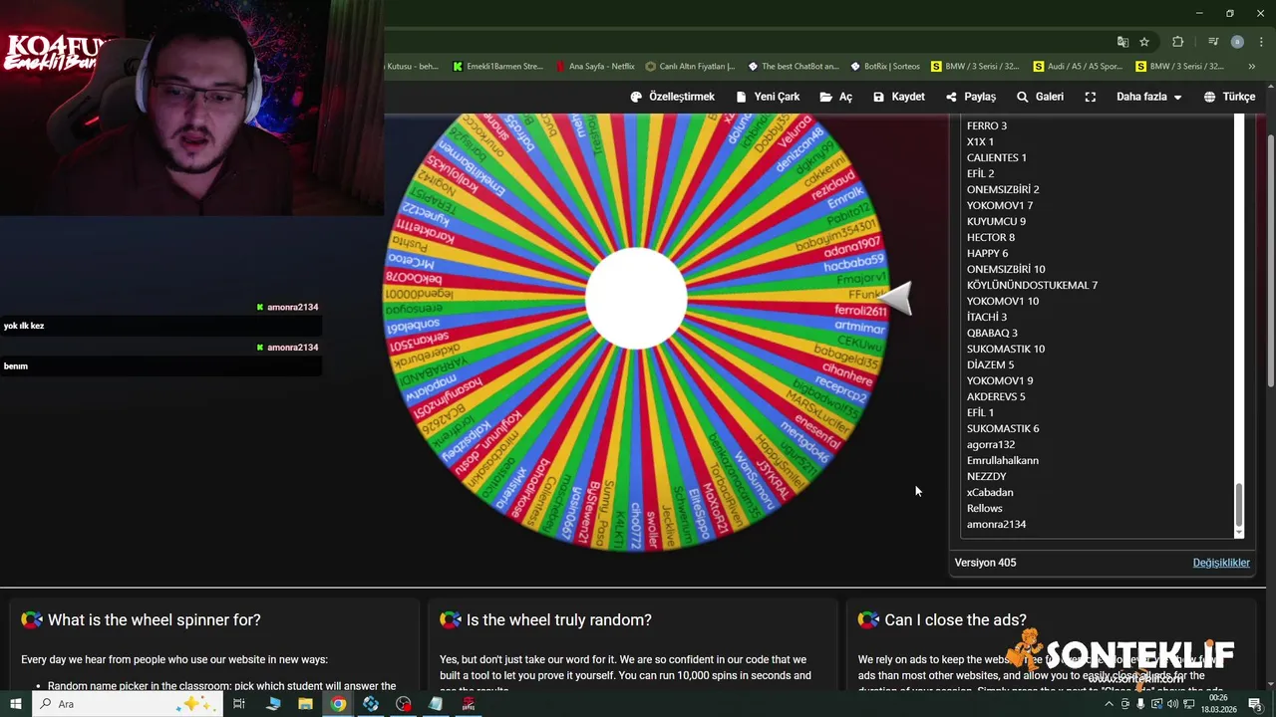This screenshot has width=1276, height=717.
Task: Open the Emekli1Barmen Stre... bookmark
Action: 497,67
